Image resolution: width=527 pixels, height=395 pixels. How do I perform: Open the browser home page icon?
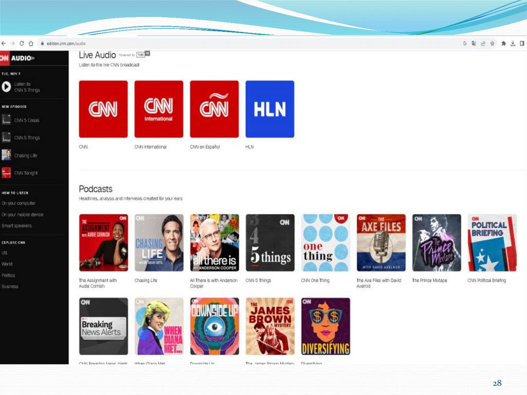pos(31,43)
